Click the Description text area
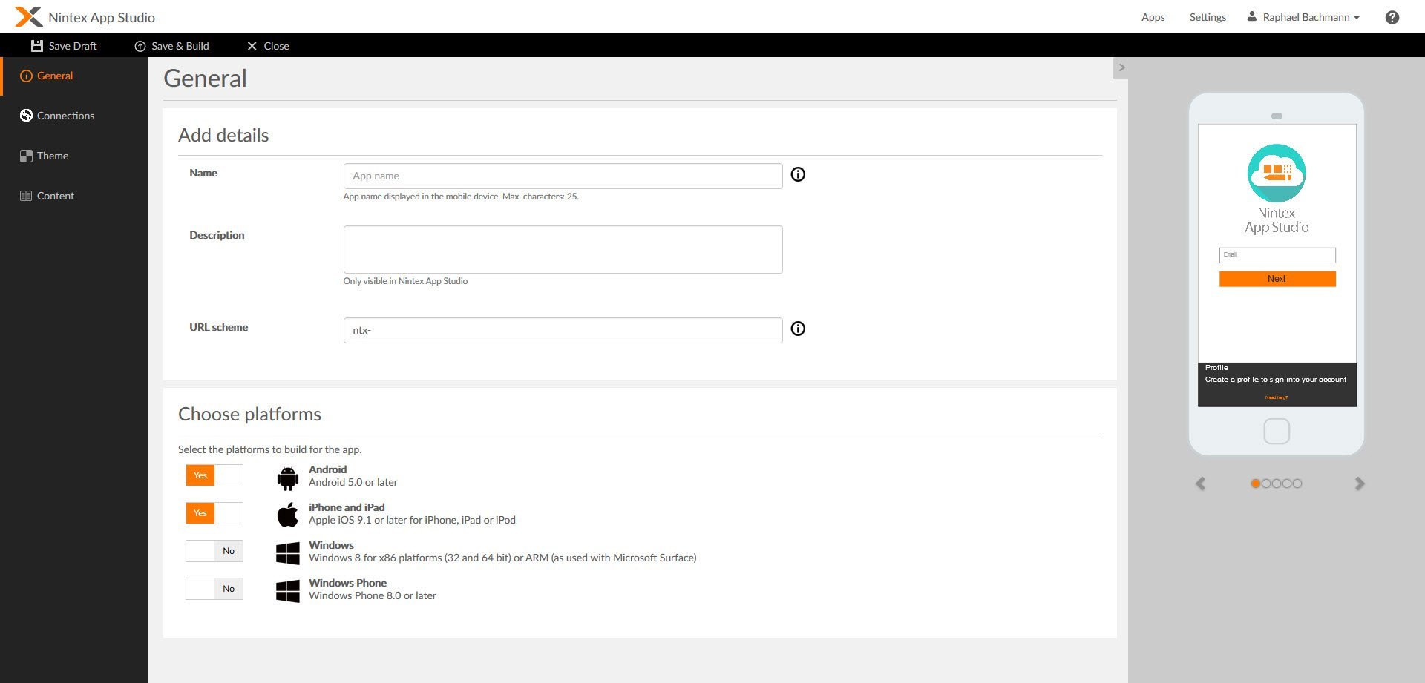The image size is (1425, 683). (563, 249)
